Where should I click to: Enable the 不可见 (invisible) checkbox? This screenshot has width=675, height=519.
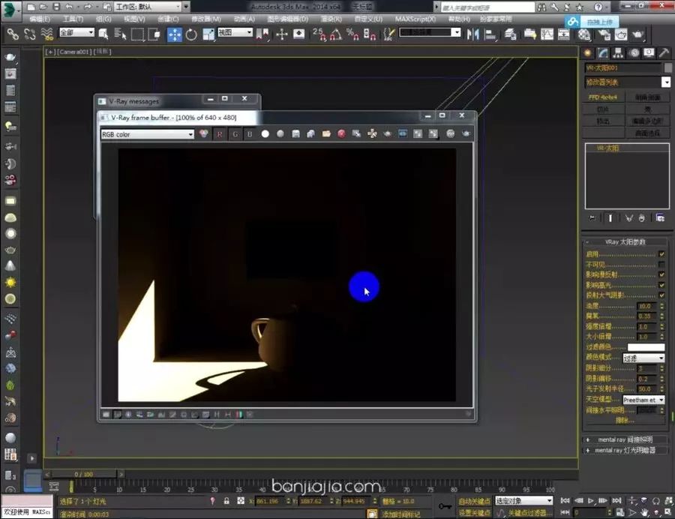point(661,264)
